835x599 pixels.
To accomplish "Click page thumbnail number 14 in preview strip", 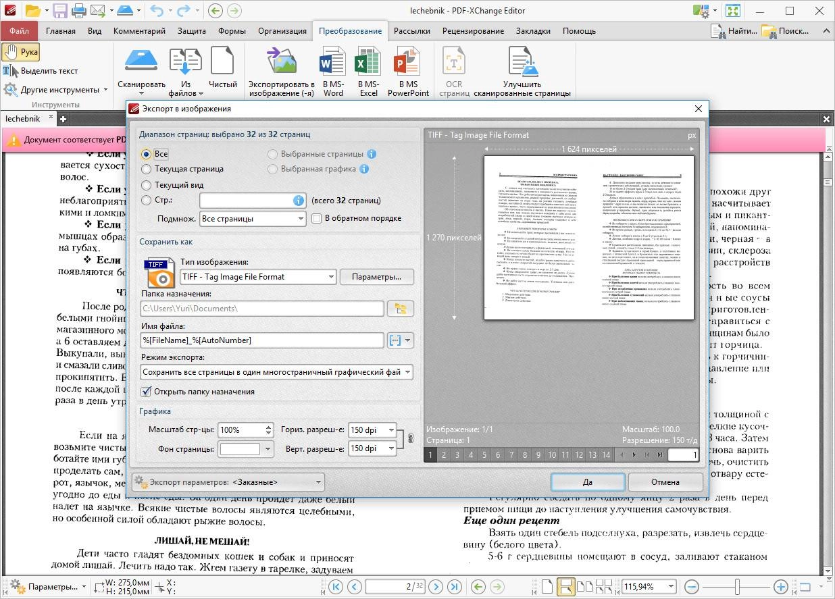I will 606,455.
